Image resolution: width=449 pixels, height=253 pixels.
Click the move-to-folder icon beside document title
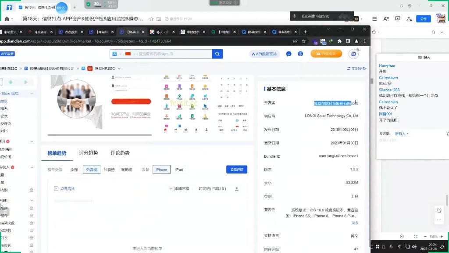click(x=159, y=19)
